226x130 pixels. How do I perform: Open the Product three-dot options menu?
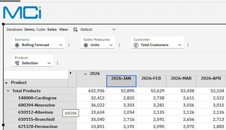point(57,63)
